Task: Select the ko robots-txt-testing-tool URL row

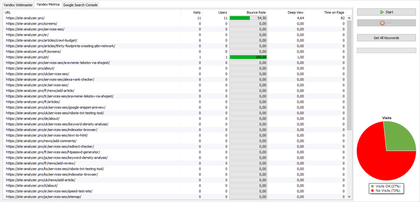Action: tap(175, 169)
